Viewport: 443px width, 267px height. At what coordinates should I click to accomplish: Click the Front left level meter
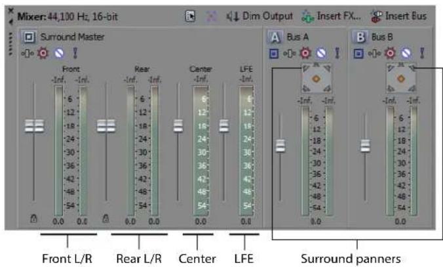[59, 151]
